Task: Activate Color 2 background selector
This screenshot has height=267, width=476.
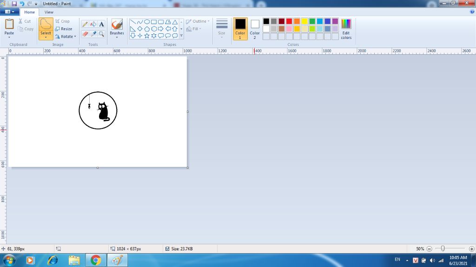Action: pos(255,29)
